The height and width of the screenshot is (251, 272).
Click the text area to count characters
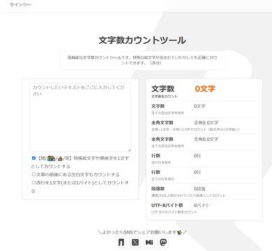coord(80,118)
